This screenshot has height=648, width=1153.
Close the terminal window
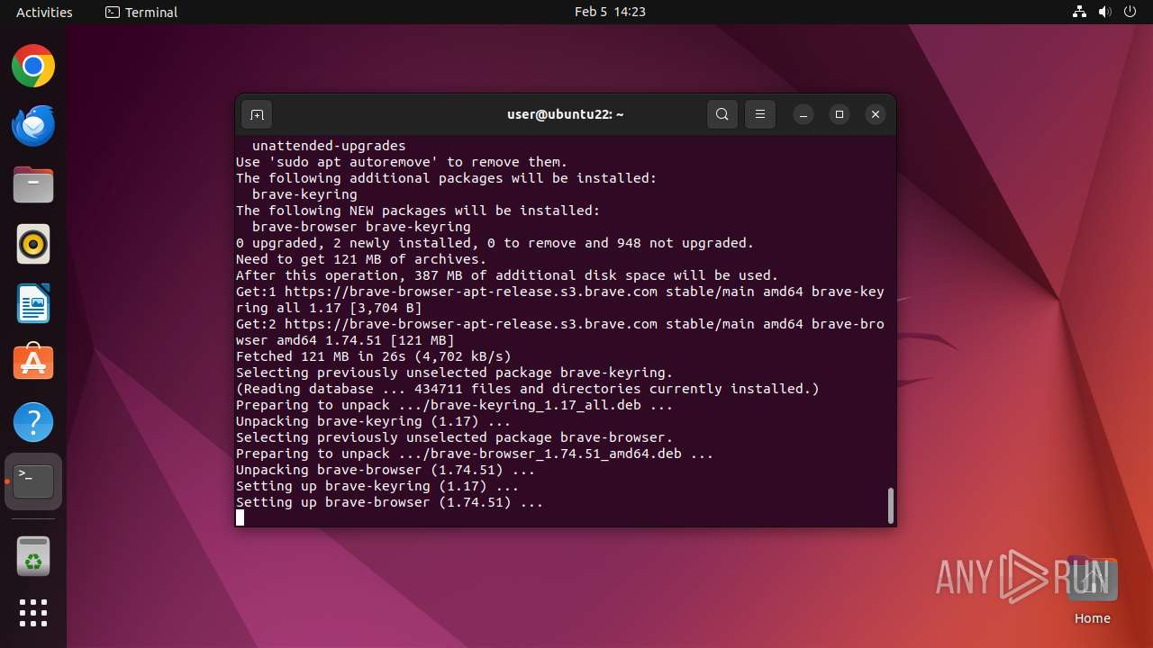click(876, 114)
